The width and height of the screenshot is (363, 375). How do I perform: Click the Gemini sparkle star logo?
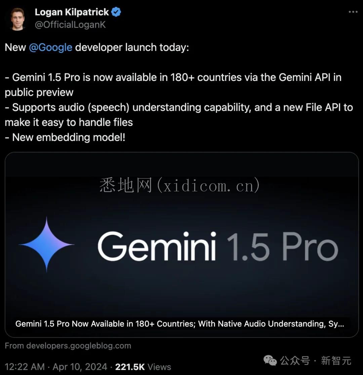[x=46, y=244]
